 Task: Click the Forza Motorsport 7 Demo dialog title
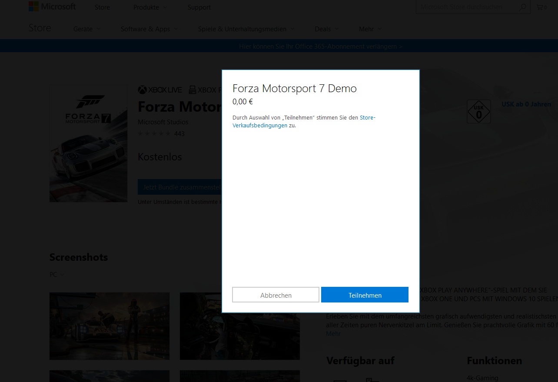pyautogui.click(x=295, y=88)
